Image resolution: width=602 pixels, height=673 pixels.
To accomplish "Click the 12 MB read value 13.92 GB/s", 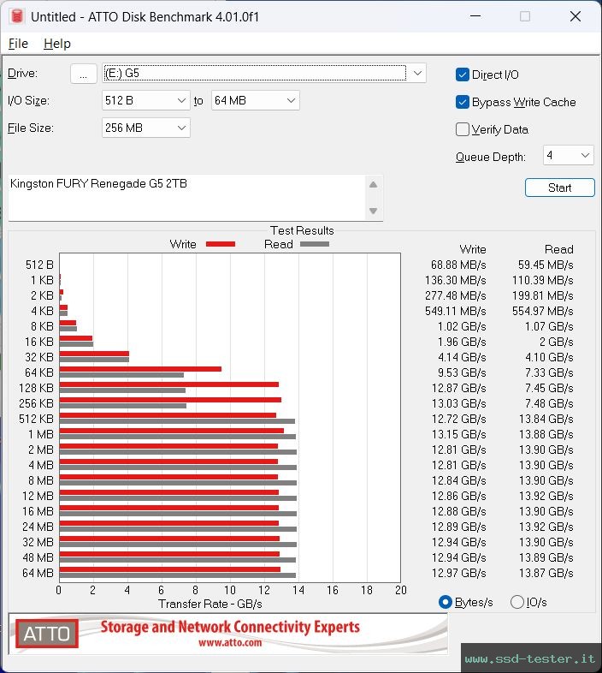I will click(x=546, y=496).
